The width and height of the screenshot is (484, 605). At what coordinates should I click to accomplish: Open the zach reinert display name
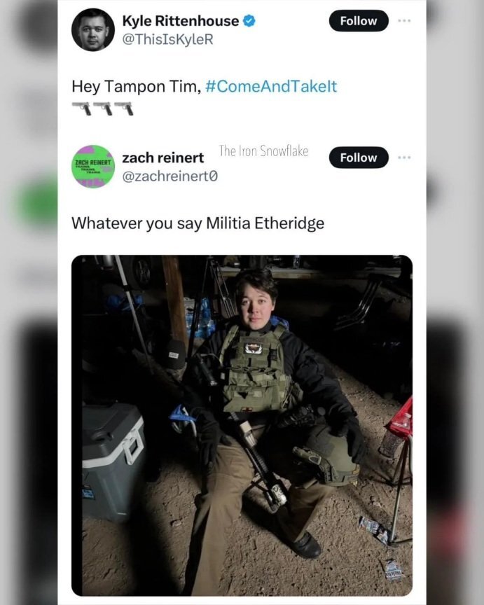[163, 158]
